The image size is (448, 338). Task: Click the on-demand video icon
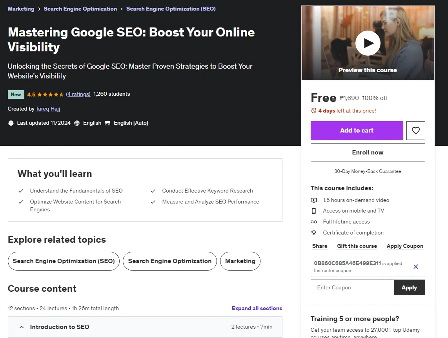314,200
